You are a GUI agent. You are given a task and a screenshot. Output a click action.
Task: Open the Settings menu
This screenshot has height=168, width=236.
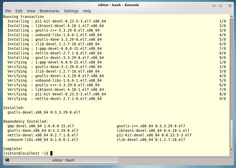click(x=71, y=11)
